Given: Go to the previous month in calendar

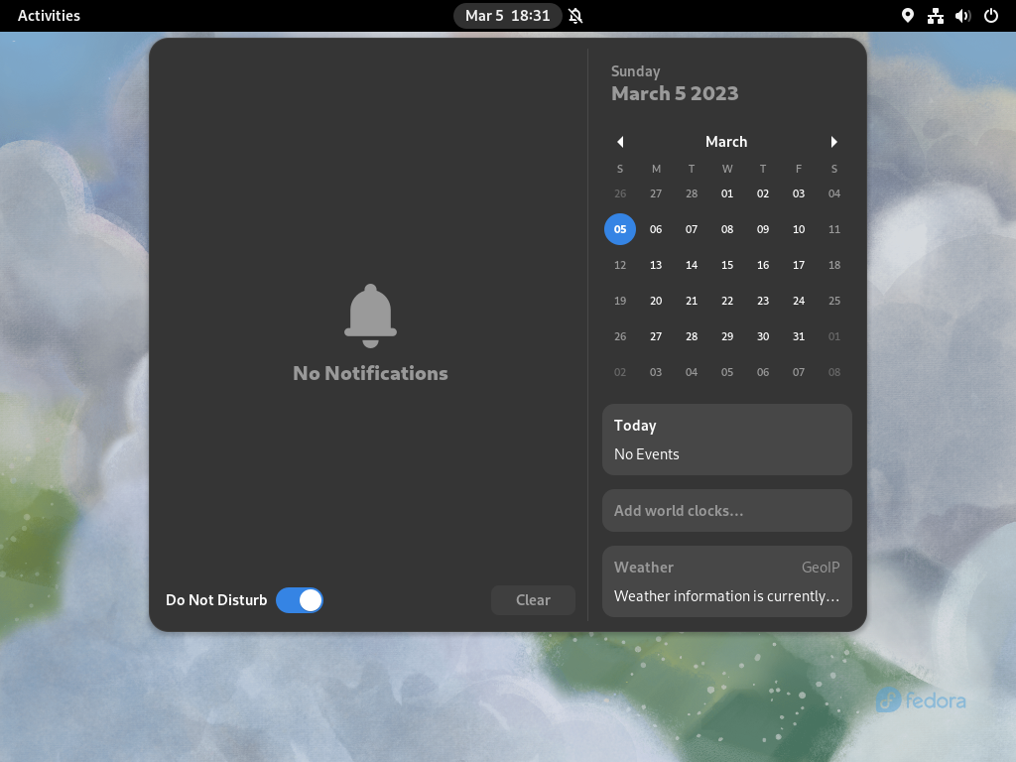Looking at the screenshot, I should pos(620,142).
